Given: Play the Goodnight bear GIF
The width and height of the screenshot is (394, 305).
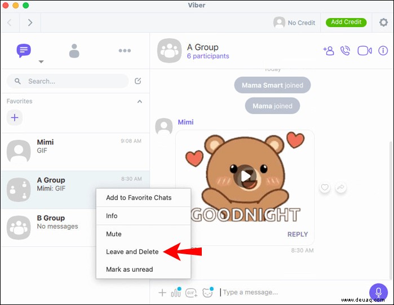Looking at the screenshot, I should [x=245, y=176].
